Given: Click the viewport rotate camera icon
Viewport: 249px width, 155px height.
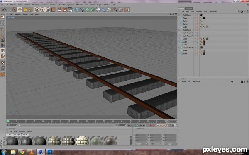Looking at the screenshot, I should (x=173, y=14).
